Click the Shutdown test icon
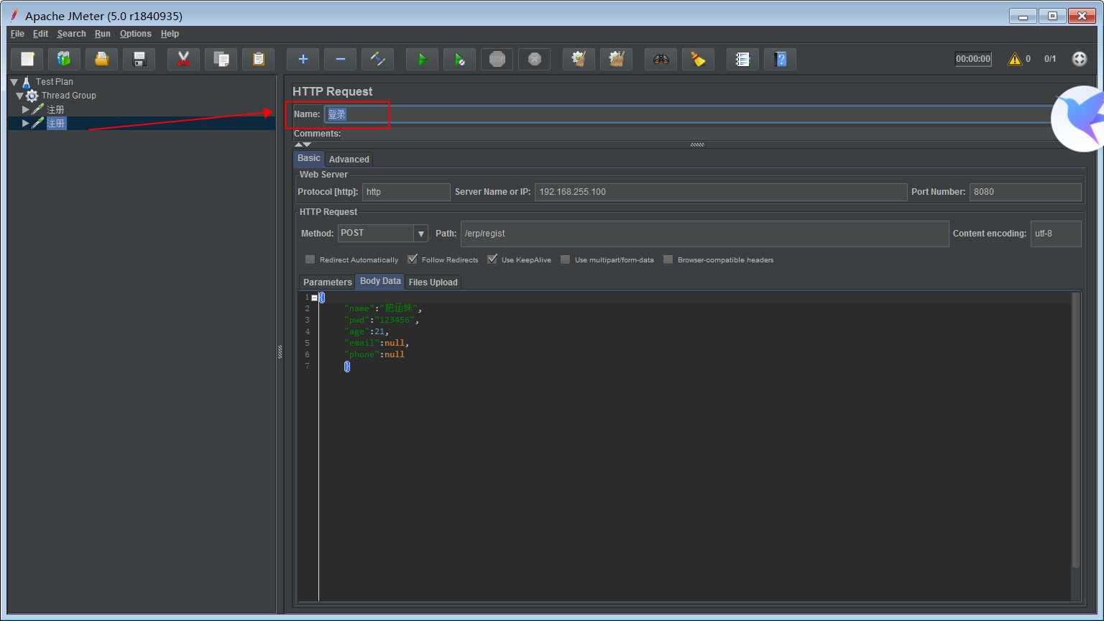Image resolution: width=1104 pixels, height=621 pixels. click(x=535, y=59)
